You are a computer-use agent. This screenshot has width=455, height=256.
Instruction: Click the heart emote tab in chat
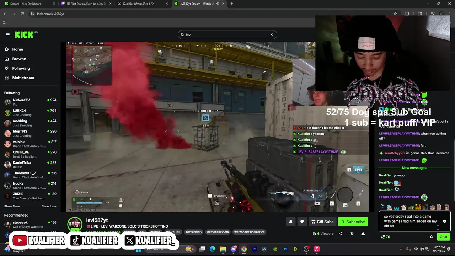tap(382, 207)
